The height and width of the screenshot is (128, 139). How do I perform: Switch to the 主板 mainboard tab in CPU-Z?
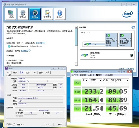pyautogui.click(x=21, y=73)
